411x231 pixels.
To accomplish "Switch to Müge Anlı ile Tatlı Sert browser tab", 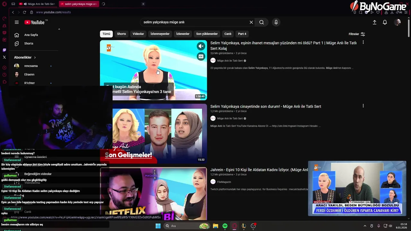I will tap(38, 4).
